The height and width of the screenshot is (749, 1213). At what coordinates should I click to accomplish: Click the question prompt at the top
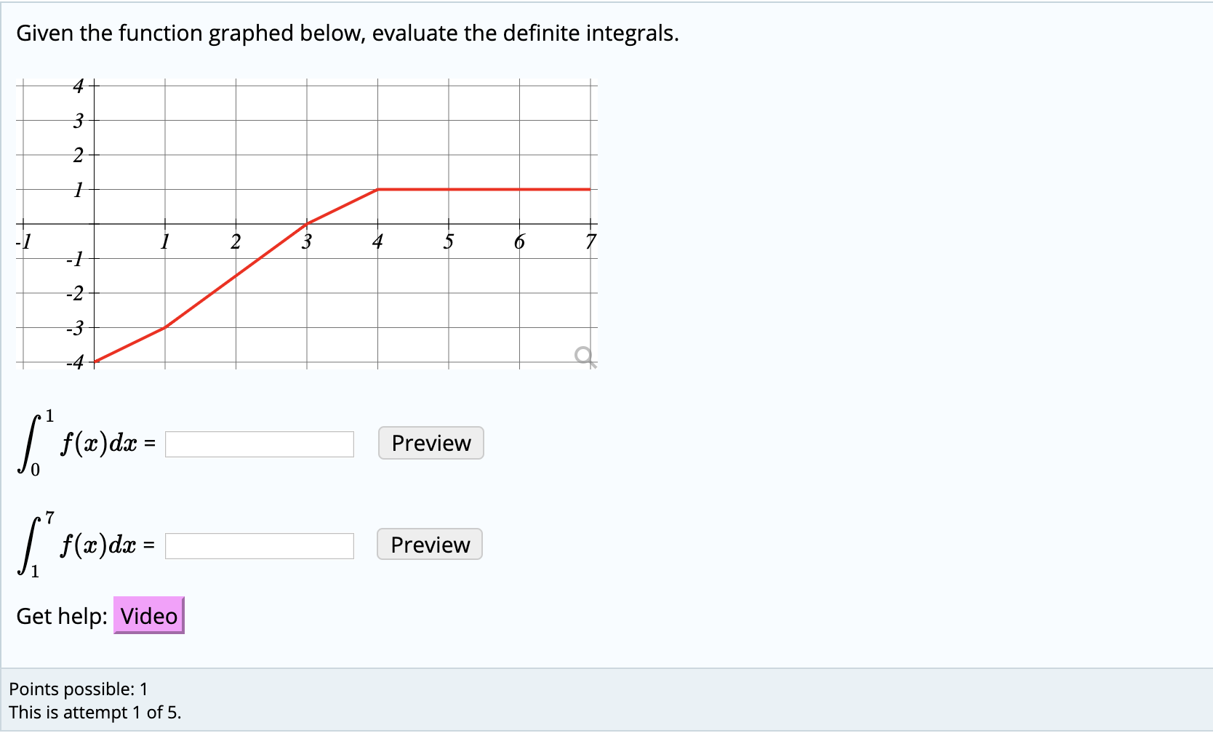(347, 33)
